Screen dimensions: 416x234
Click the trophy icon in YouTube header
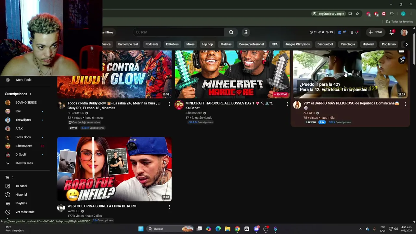click(352, 32)
